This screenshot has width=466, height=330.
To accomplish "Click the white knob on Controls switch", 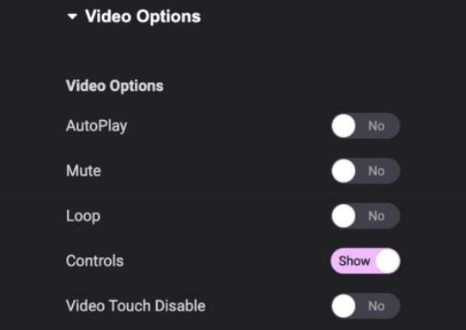I will (x=388, y=261).
